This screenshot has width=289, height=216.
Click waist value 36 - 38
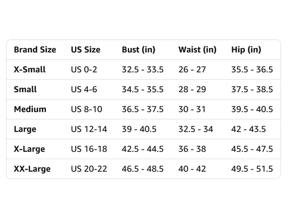coord(192,149)
